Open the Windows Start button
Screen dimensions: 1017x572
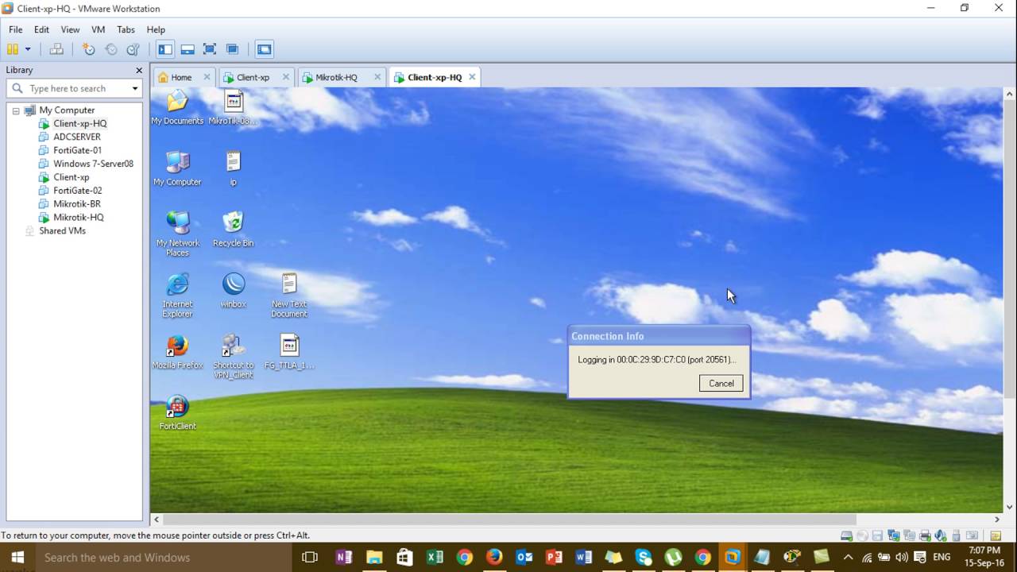point(17,557)
